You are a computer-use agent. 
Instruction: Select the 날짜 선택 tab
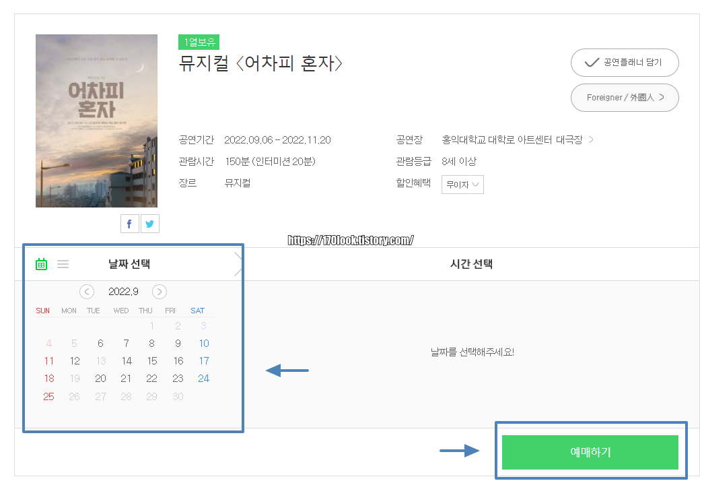click(133, 263)
